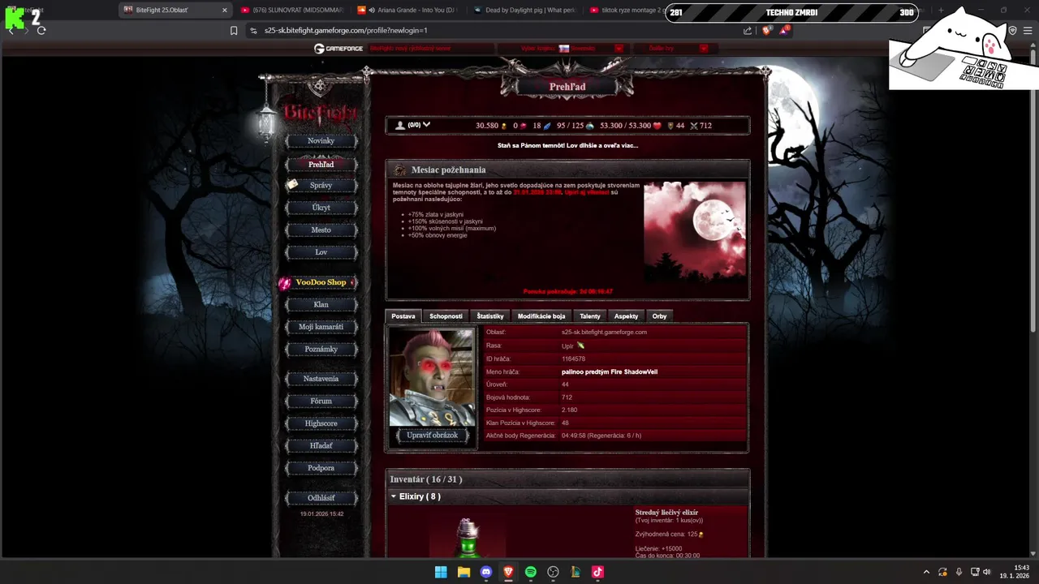1039x584 pixels.
Task: Click the Odhlásiť logout button
Action: point(321,498)
